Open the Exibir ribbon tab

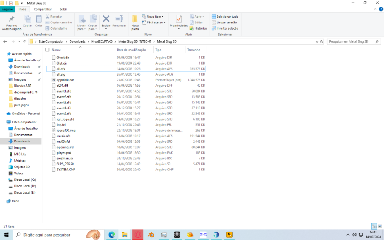(x=63, y=9)
